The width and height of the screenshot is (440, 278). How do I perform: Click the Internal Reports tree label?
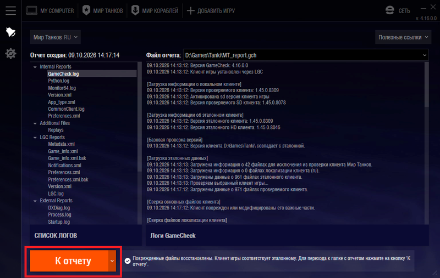(56, 66)
